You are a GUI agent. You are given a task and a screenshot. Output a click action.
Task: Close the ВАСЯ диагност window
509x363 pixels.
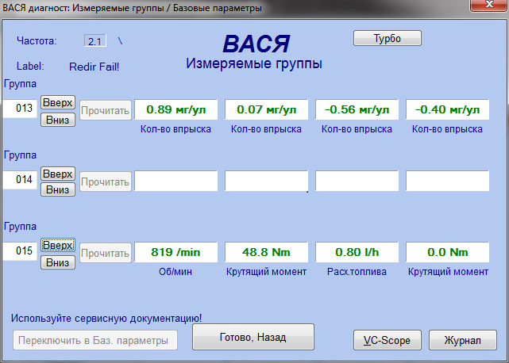[x=489, y=5]
